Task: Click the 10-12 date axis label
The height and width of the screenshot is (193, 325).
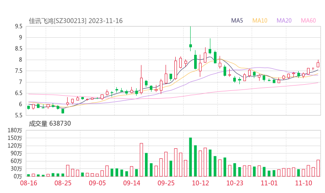Action: coord(200,183)
